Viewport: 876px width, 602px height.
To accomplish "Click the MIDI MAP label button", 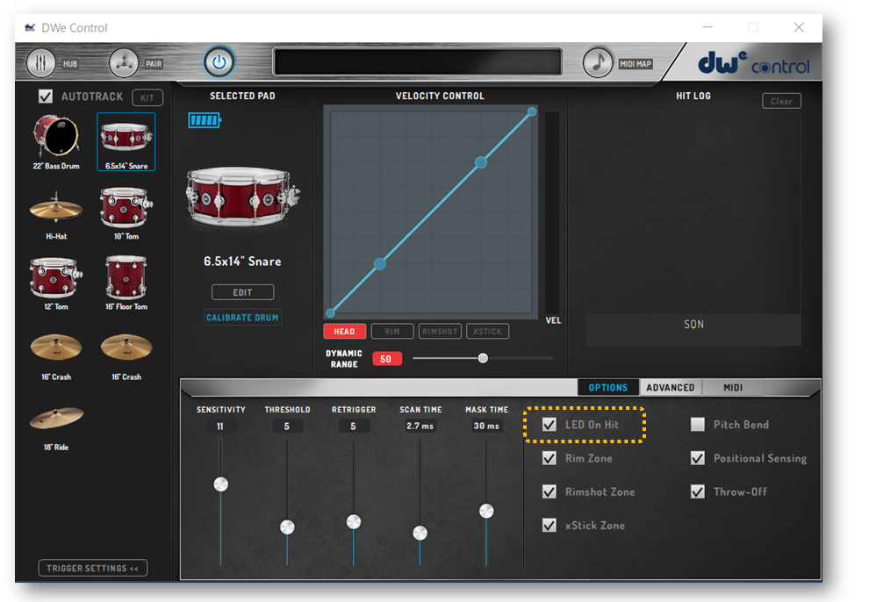I will (x=635, y=64).
